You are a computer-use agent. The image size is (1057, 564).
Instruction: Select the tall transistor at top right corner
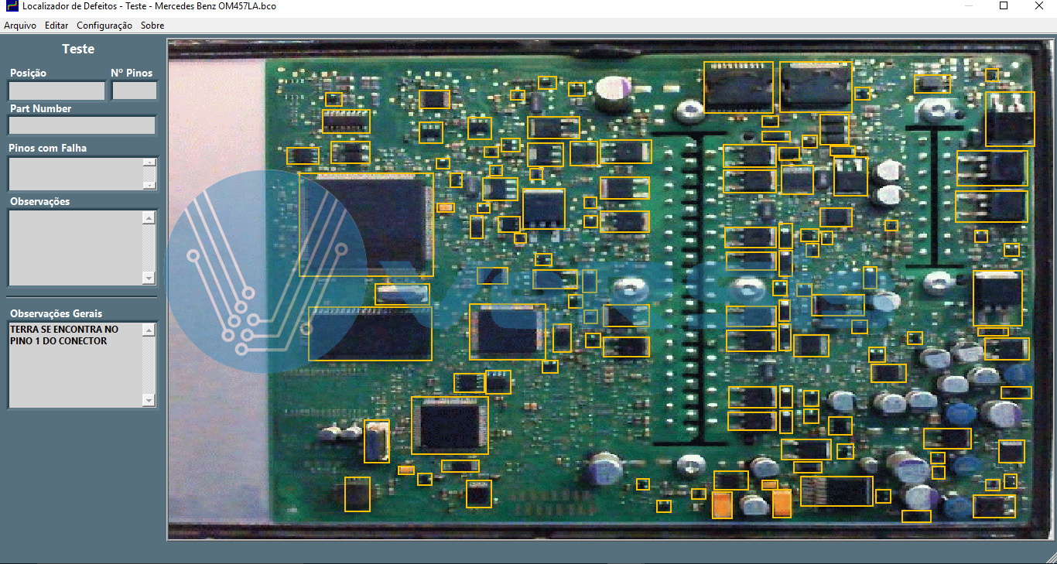[x=1010, y=118]
